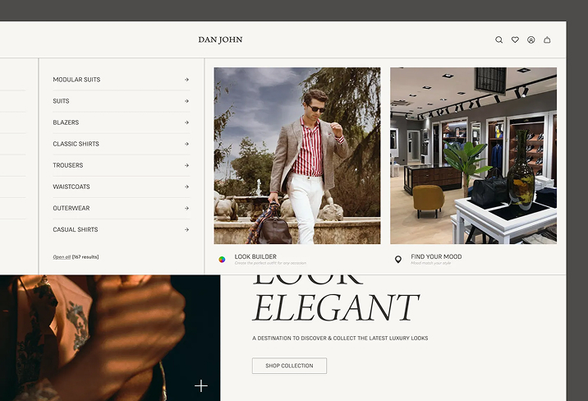Follow the Open all results link
This screenshot has height=401, width=588.
coord(62,257)
